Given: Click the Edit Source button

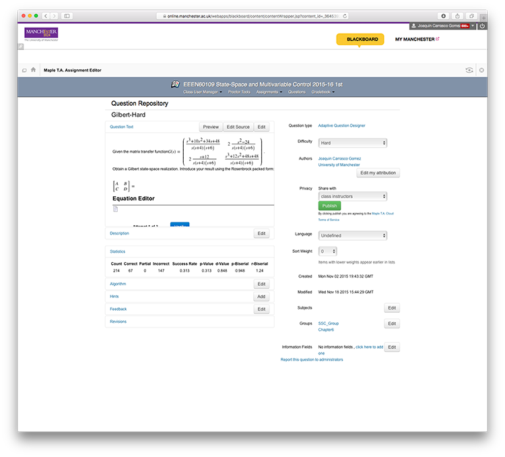Looking at the screenshot, I should click(238, 127).
